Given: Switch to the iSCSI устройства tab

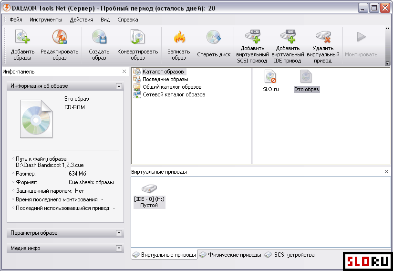Looking at the screenshot, I should 290,255.
